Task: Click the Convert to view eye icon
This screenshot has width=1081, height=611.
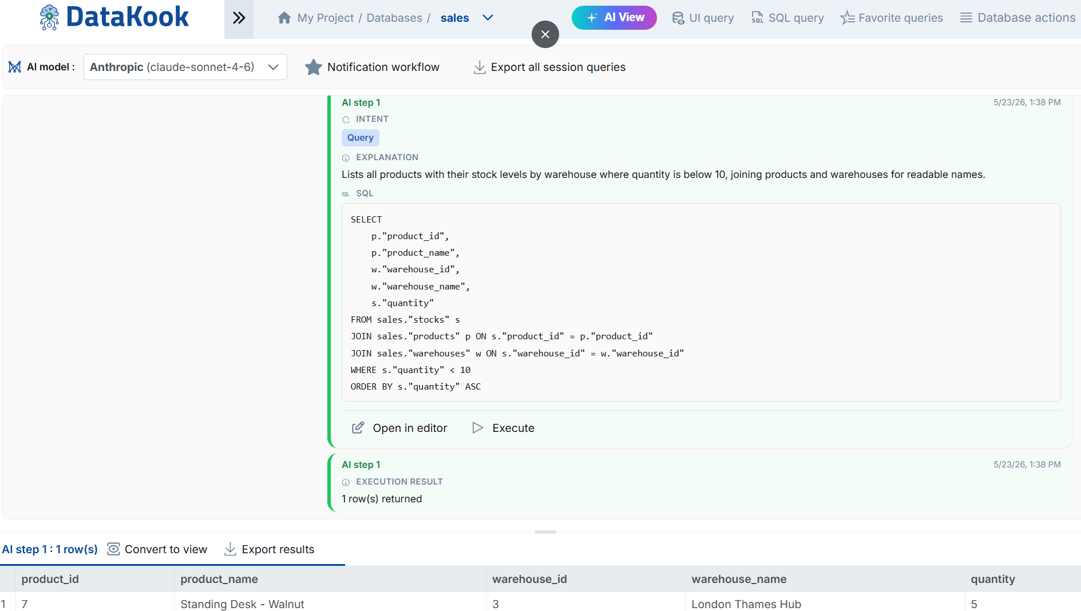Action: coord(114,549)
